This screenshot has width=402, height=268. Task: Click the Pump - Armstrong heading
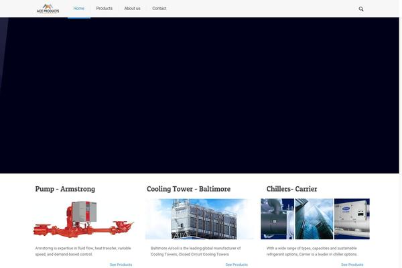click(x=65, y=189)
